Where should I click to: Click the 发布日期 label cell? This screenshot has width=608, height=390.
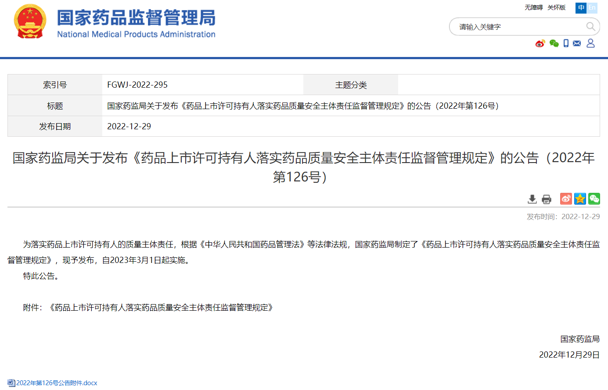tap(55, 126)
